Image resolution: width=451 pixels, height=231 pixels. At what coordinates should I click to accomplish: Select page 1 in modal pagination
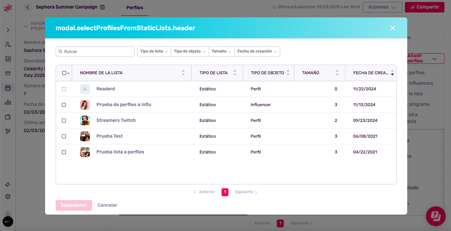[225, 192]
